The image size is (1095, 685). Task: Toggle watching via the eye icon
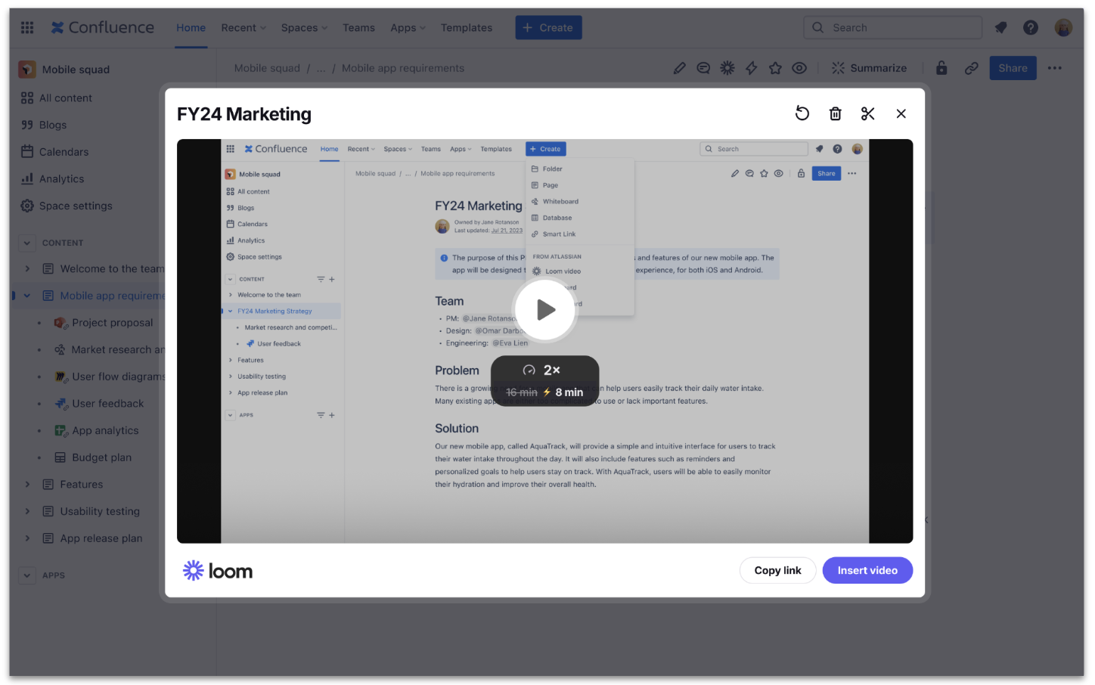[799, 67]
